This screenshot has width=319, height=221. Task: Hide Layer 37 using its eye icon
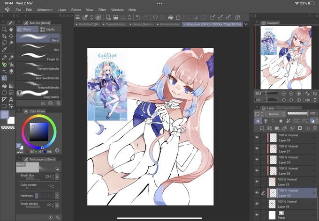click(x=257, y=148)
